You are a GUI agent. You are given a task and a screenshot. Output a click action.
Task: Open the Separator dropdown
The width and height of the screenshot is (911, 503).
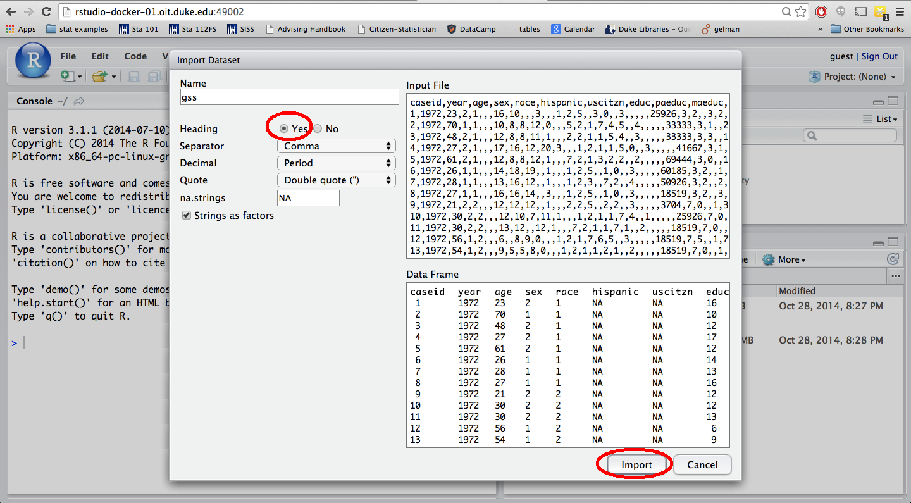click(x=337, y=146)
